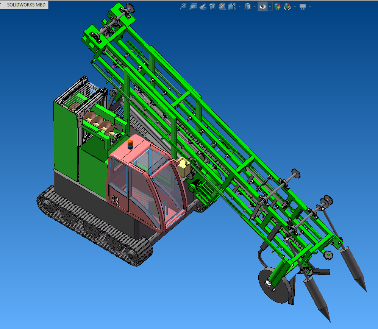Open Dynamic Annotation Views
378x329 pixels.
click(x=222, y=6)
